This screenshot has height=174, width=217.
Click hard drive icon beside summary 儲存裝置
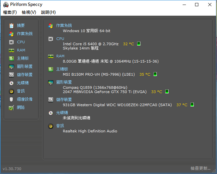tap(51, 100)
